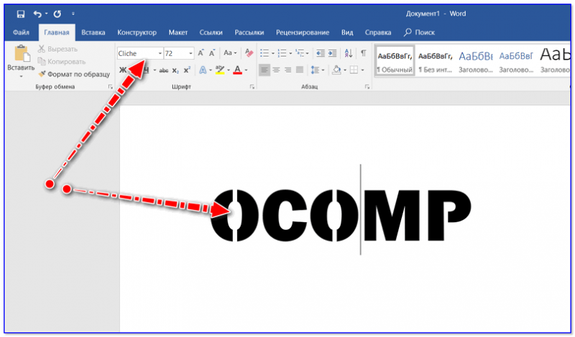Open line spacing options icon
This screenshot has width=575, height=337.
click(x=315, y=70)
